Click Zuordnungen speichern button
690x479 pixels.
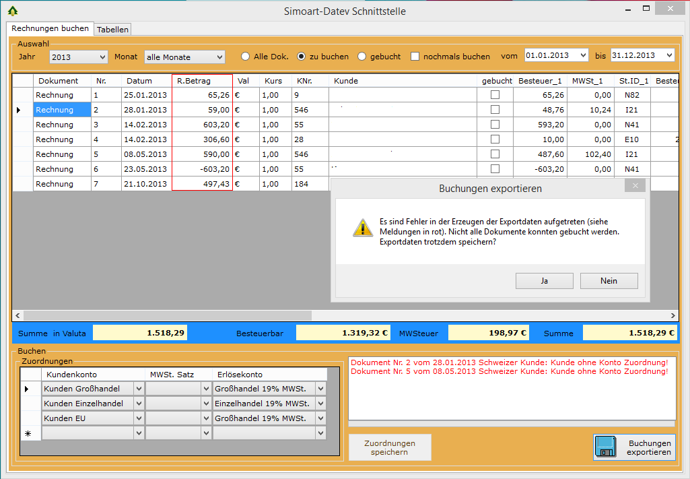click(389, 447)
